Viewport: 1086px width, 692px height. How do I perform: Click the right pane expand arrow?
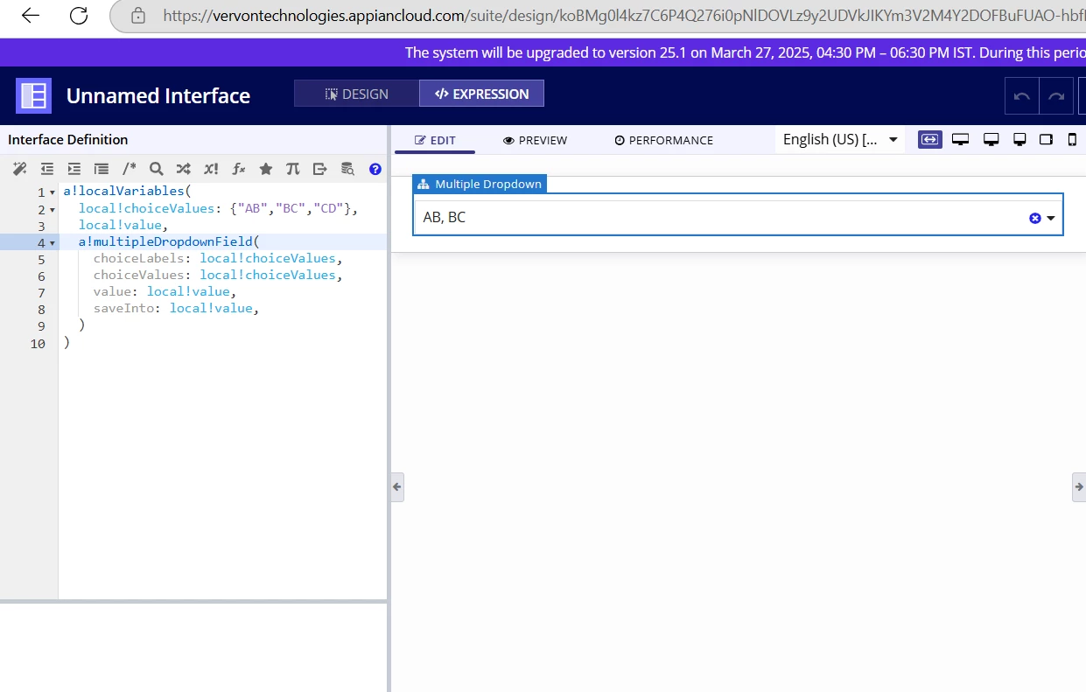pyautogui.click(x=1079, y=486)
